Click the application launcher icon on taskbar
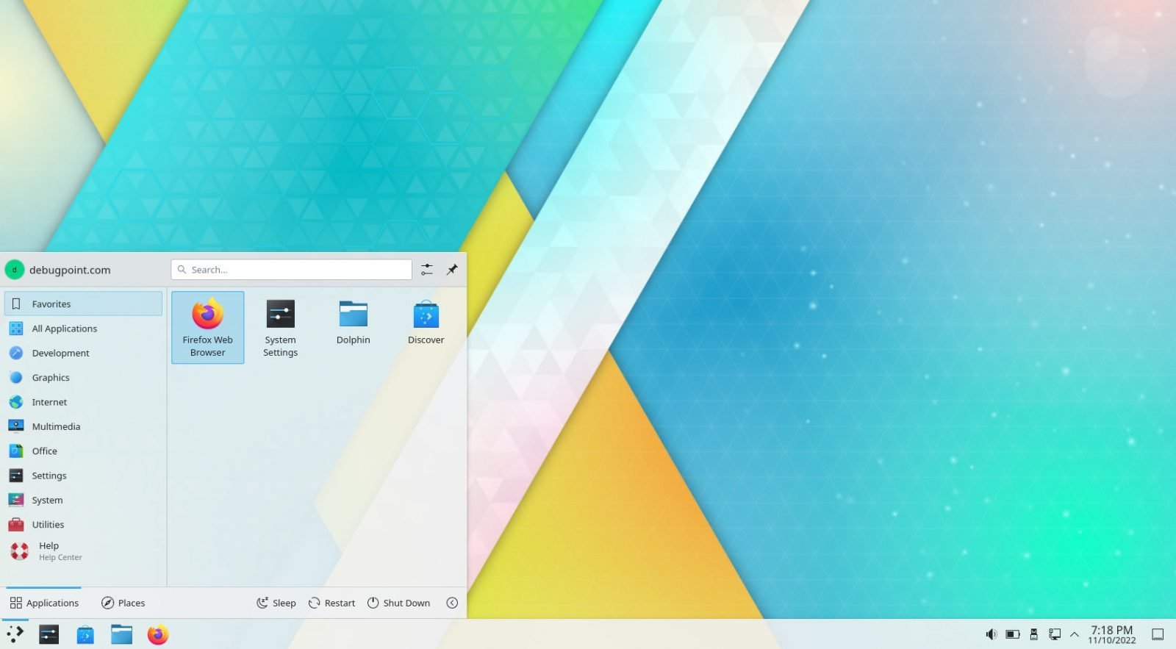Image resolution: width=1176 pixels, height=649 pixels. pyautogui.click(x=15, y=634)
